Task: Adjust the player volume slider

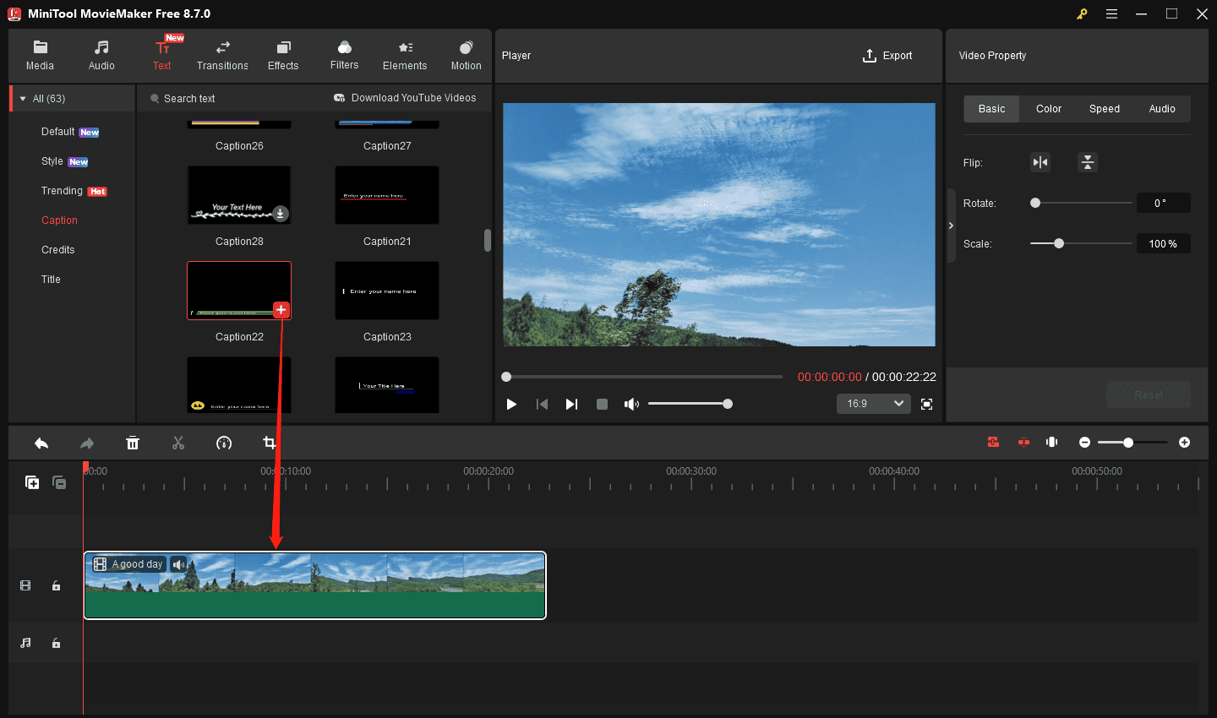Action: pos(690,404)
